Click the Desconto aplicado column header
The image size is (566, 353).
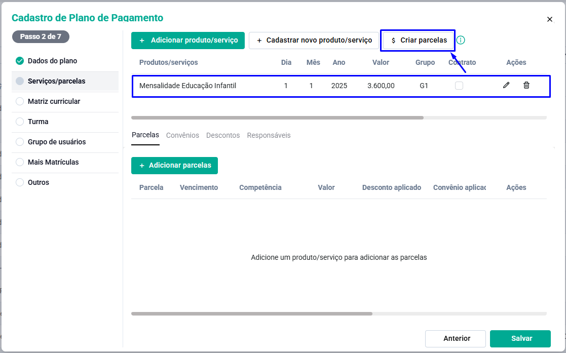[x=392, y=187]
